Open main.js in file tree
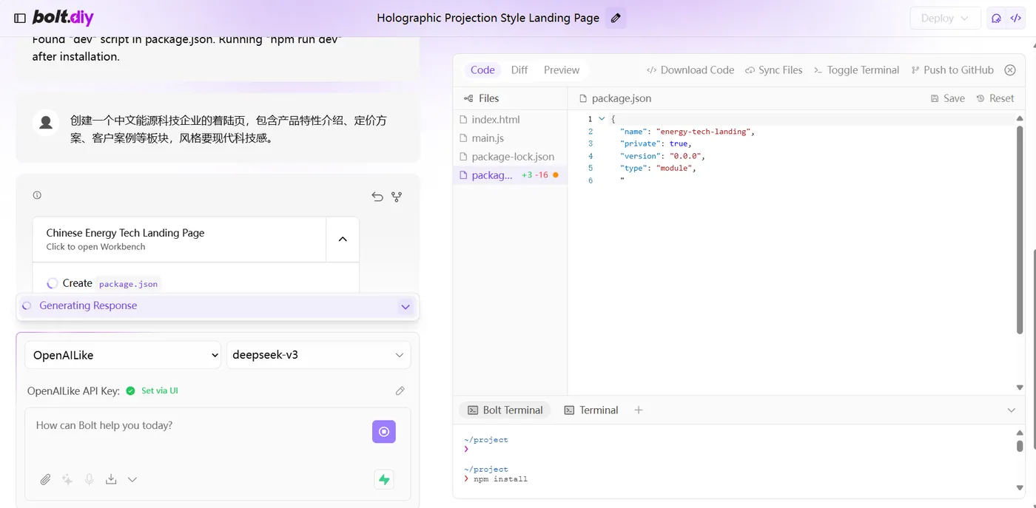This screenshot has height=508, width=1036. (510, 138)
